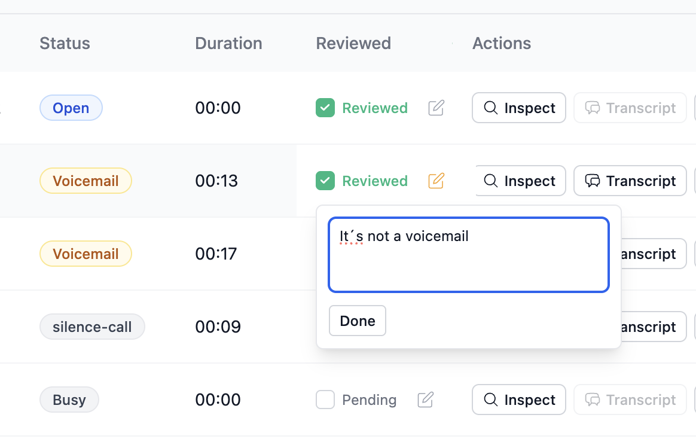Screen dimensions: 696x439
Task: Click the Pending label in the Busy row
Action: (x=370, y=400)
